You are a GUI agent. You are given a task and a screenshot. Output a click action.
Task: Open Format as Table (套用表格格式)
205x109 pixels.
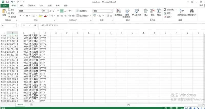click(127, 13)
